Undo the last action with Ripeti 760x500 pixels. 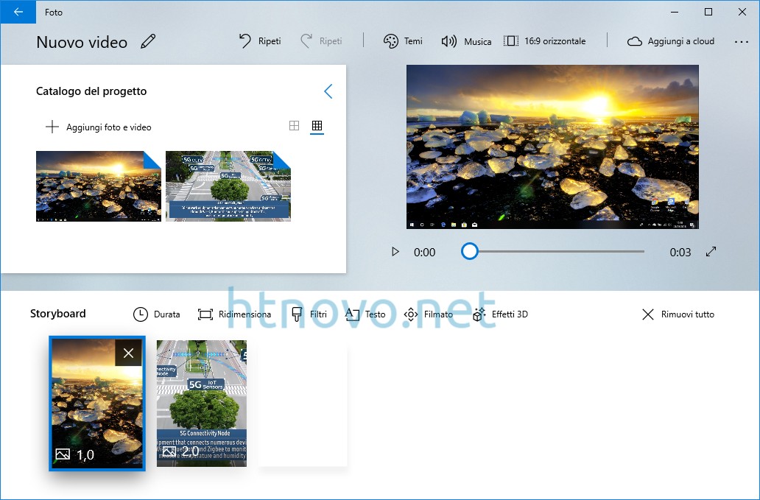click(259, 41)
